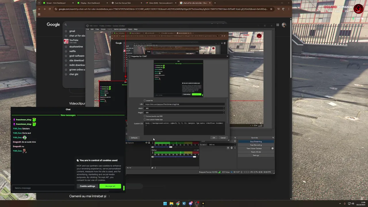Click the URL field with the kick.com address

(x=184, y=104)
